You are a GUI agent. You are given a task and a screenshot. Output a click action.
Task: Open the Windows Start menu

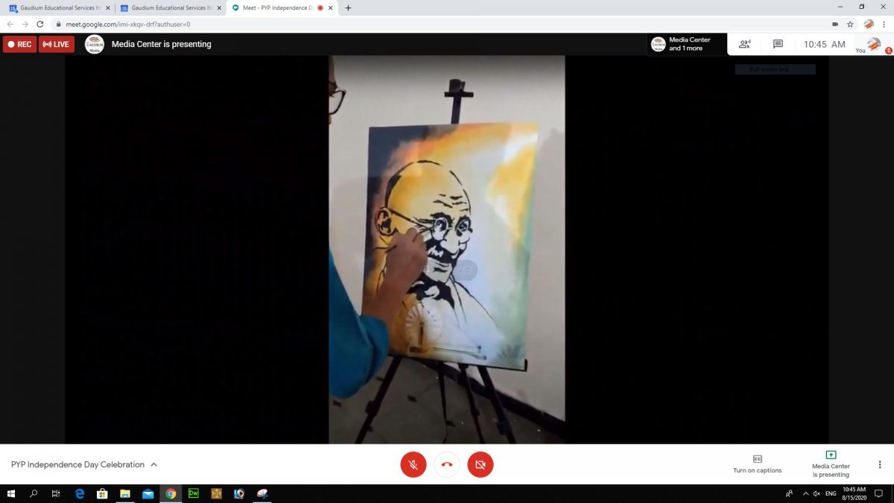pos(11,493)
